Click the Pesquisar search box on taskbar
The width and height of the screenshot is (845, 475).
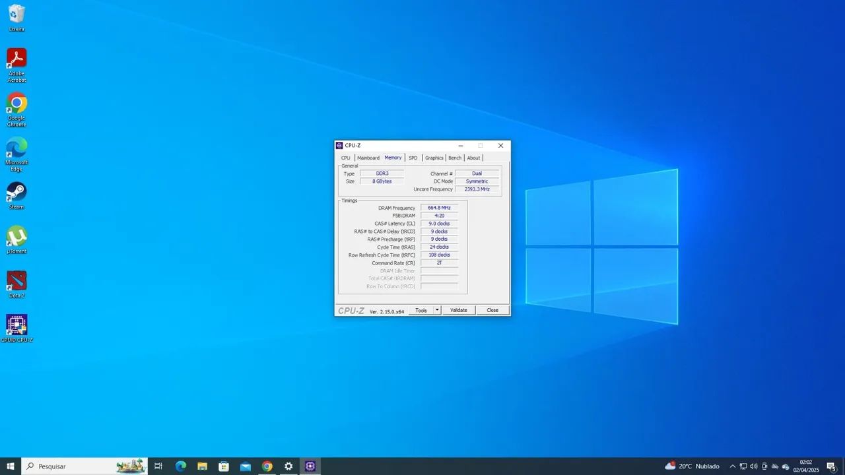point(84,466)
